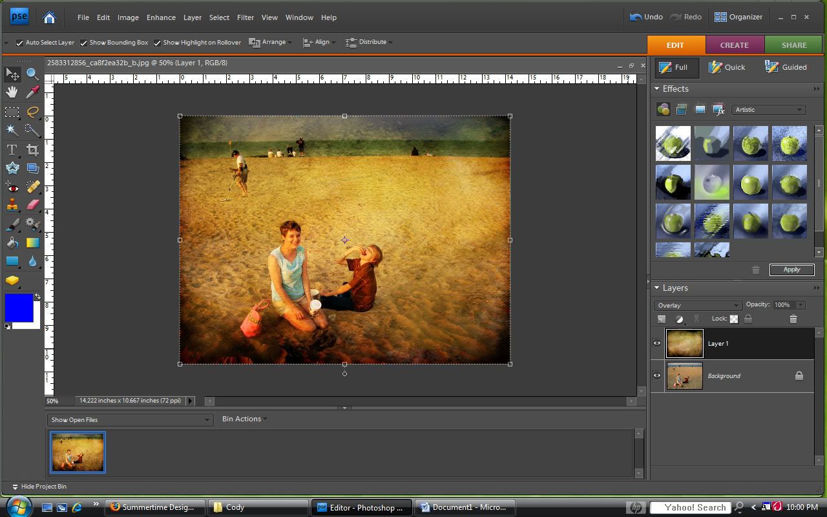Image resolution: width=827 pixels, height=517 pixels.
Task: Open the Filter menu
Action: 246,17
